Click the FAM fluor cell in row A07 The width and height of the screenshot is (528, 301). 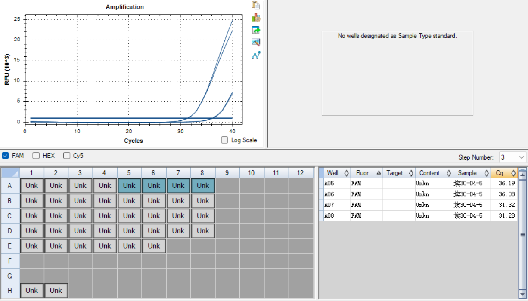366,205
